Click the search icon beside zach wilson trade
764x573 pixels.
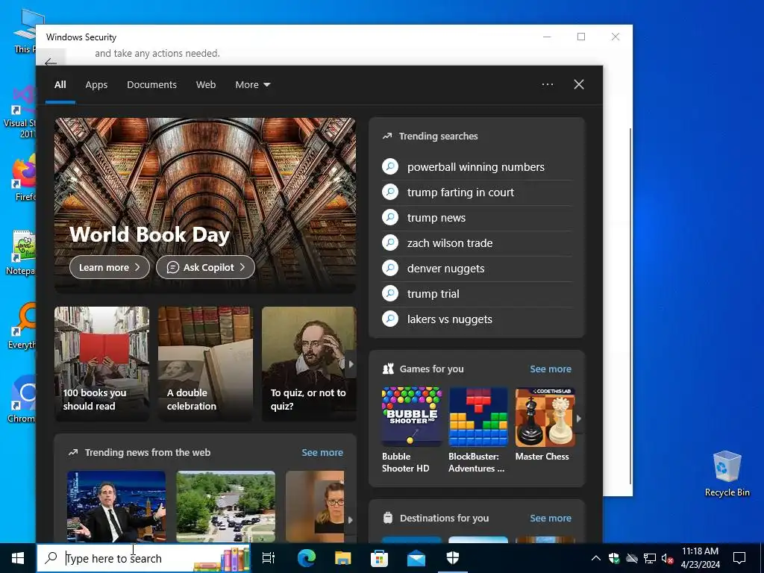point(390,242)
